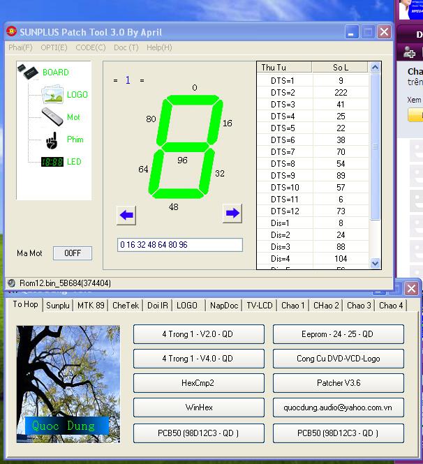The image size is (423, 464).
Task: Open WinHex button
Action: [x=199, y=407]
